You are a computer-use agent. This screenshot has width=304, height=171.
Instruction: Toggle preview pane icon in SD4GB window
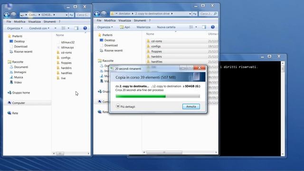pos(76,28)
